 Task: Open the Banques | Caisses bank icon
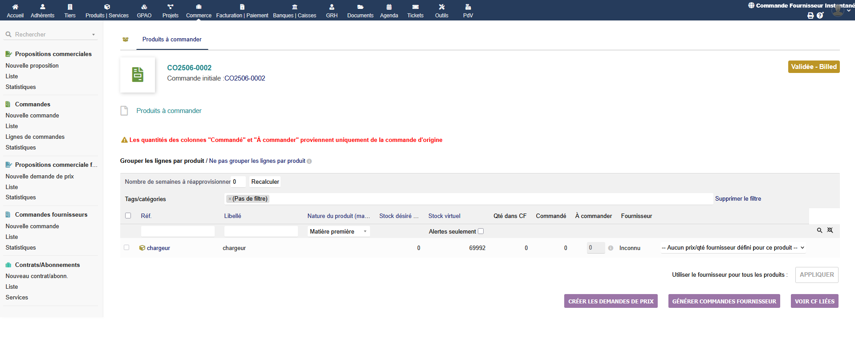294,7
